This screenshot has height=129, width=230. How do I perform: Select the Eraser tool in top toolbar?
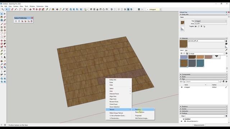[x=12, y=9]
